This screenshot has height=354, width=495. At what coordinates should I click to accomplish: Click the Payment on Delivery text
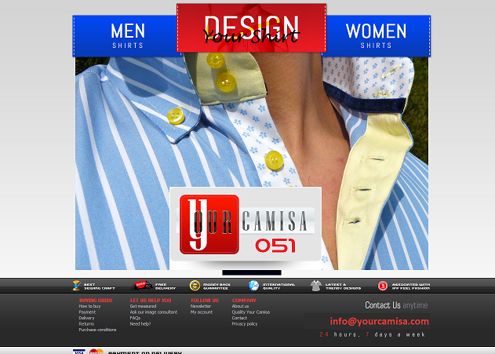pos(145,352)
